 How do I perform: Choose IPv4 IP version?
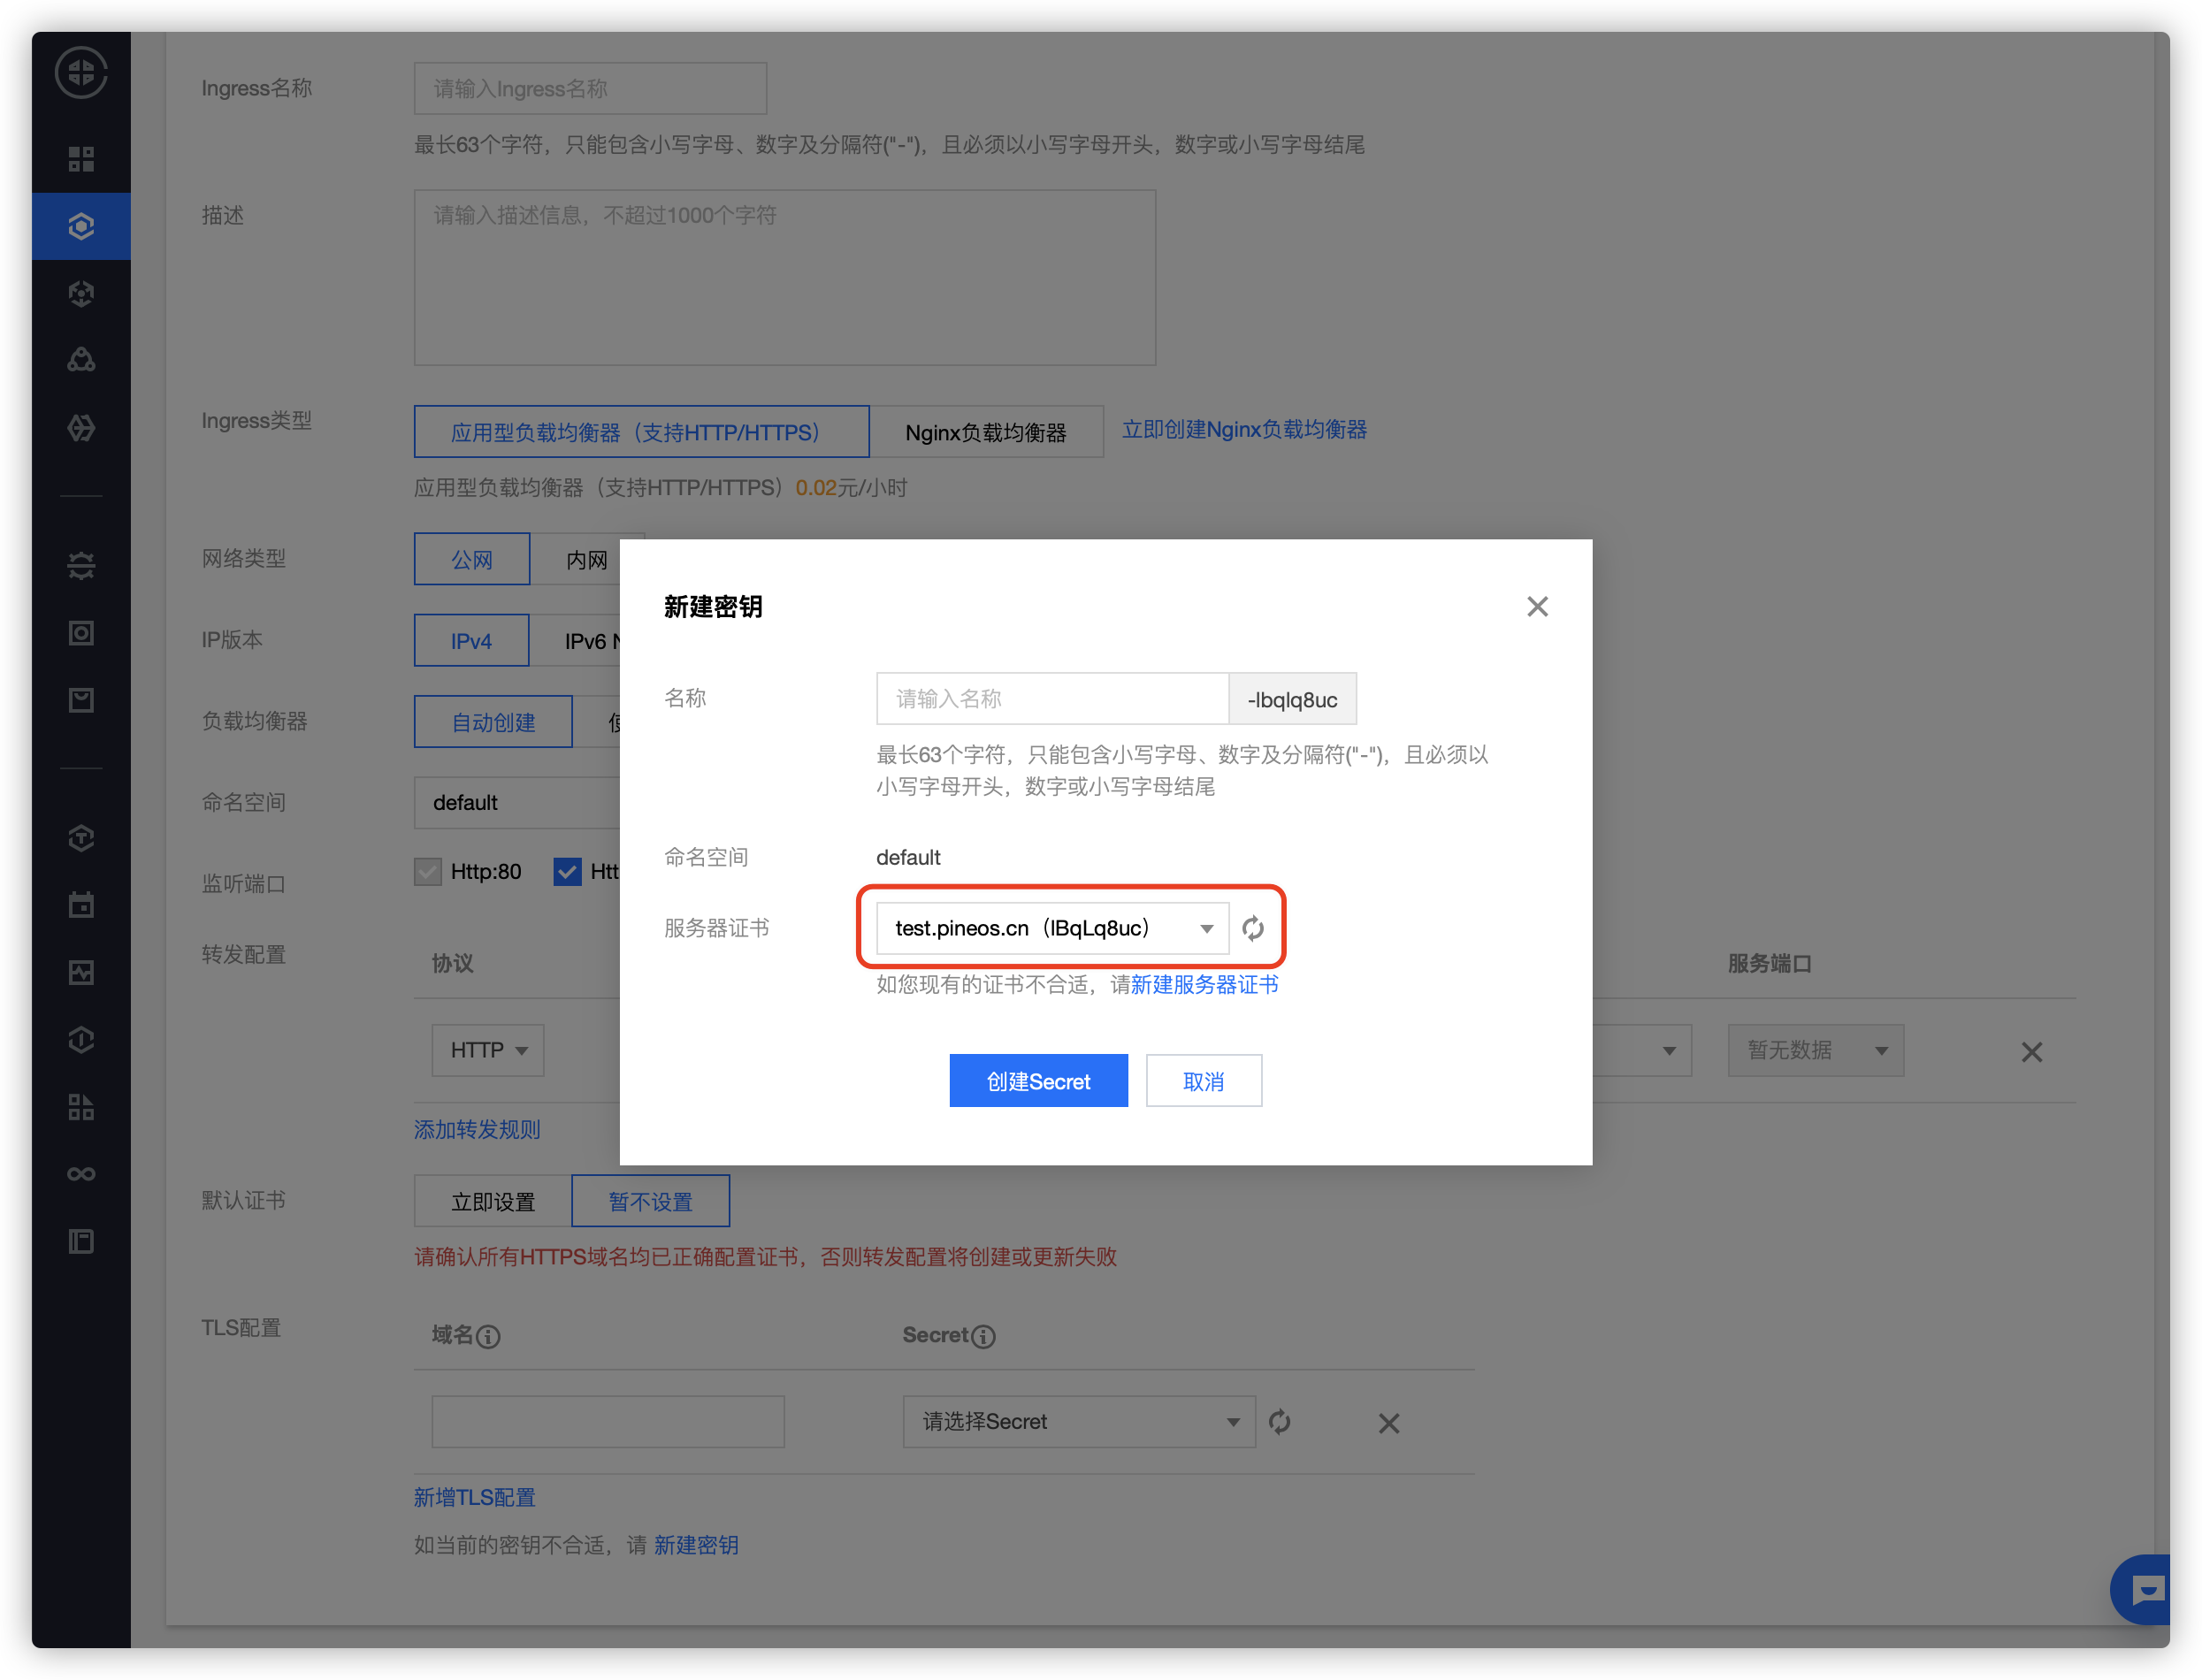[x=471, y=641]
